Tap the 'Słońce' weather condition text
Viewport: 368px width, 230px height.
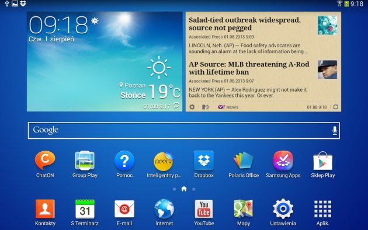tap(133, 95)
